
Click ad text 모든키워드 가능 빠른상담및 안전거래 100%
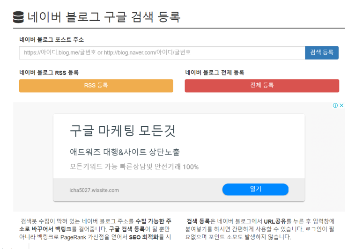point(134,167)
